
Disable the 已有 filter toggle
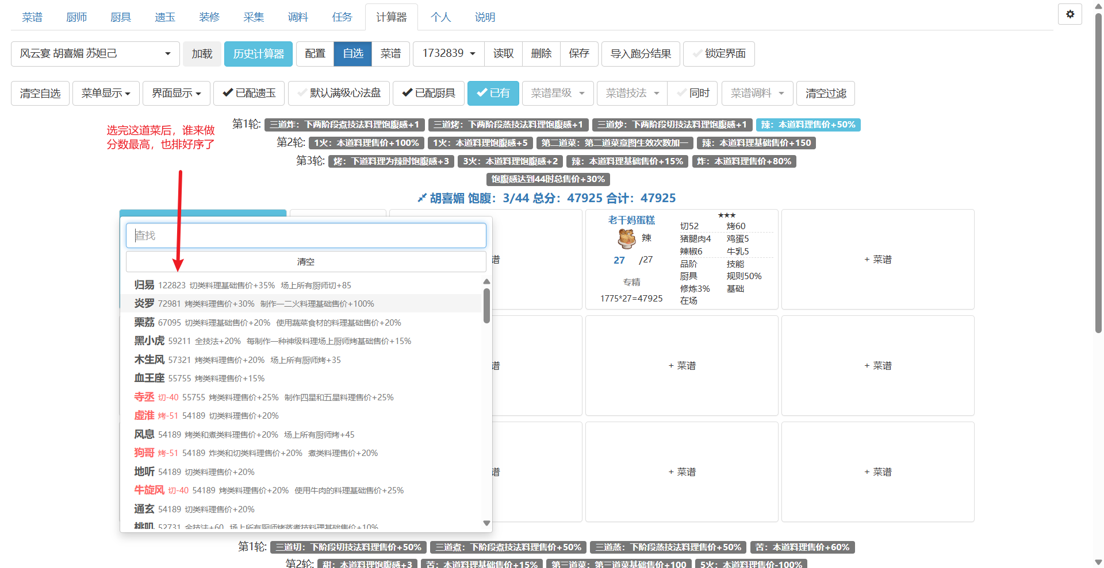click(493, 93)
